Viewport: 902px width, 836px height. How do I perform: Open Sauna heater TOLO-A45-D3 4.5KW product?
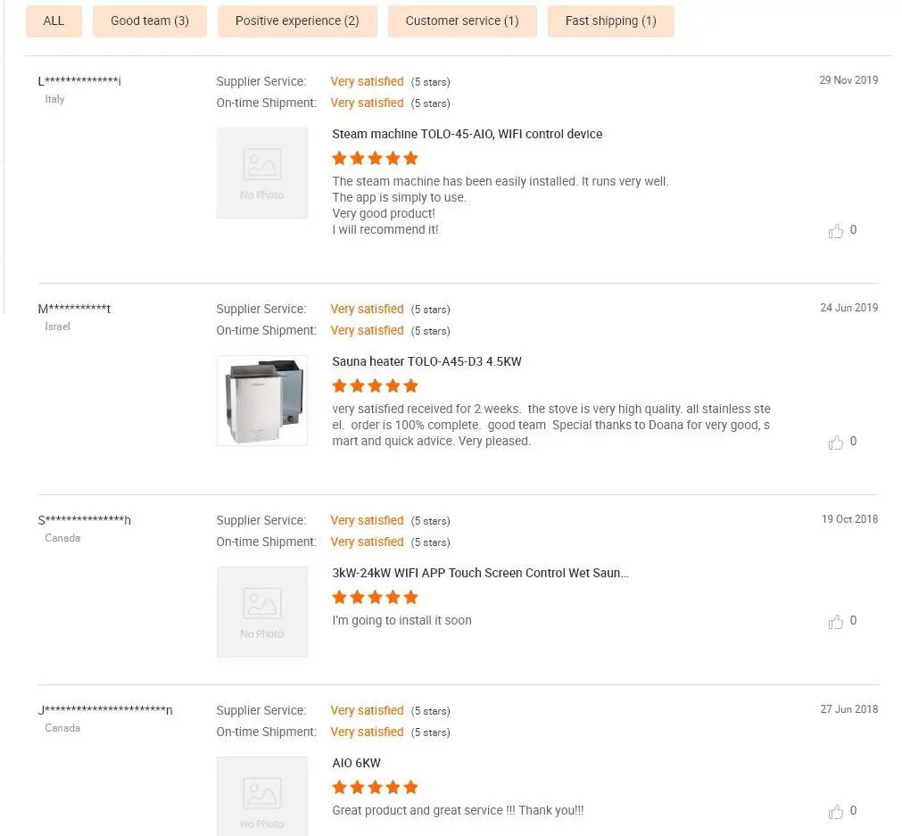click(426, 361)
